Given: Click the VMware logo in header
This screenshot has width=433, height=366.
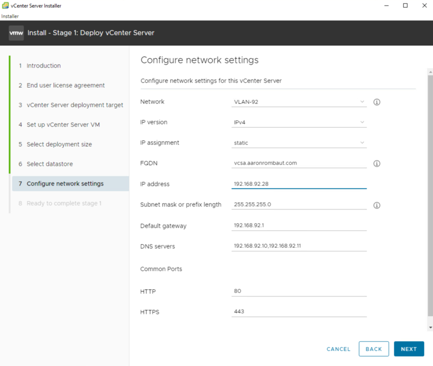Looking at the screenshot, I should (16, 33).
